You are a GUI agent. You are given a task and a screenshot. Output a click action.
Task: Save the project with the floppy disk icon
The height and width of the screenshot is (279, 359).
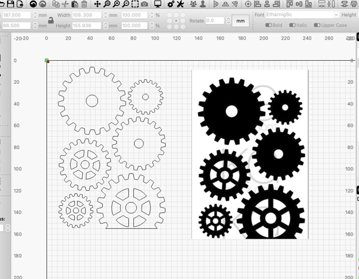point(11,4)
